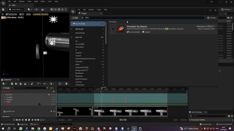Click the Windows Start button
This screenshot has width=234, height=131.
tap(3, 128)
